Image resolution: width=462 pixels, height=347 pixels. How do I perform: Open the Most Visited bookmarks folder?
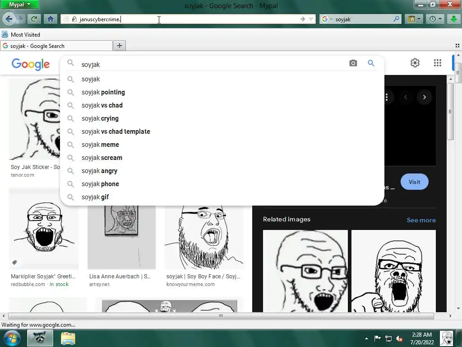21,34
